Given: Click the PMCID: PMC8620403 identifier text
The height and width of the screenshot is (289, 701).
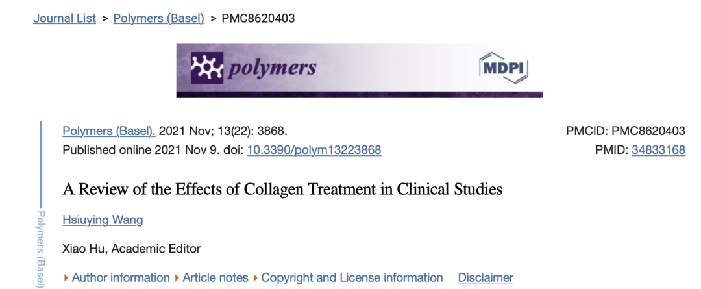Looking at the screenshot, I should click(x=626, y=131).
